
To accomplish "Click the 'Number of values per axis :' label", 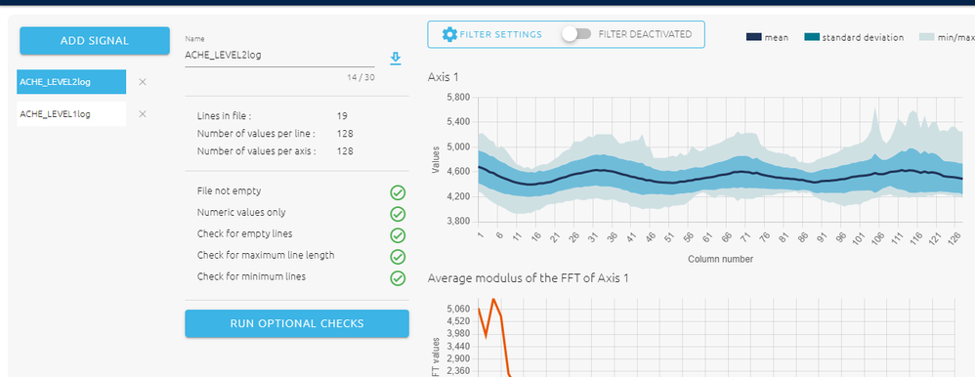I will (x=256, y=150).
